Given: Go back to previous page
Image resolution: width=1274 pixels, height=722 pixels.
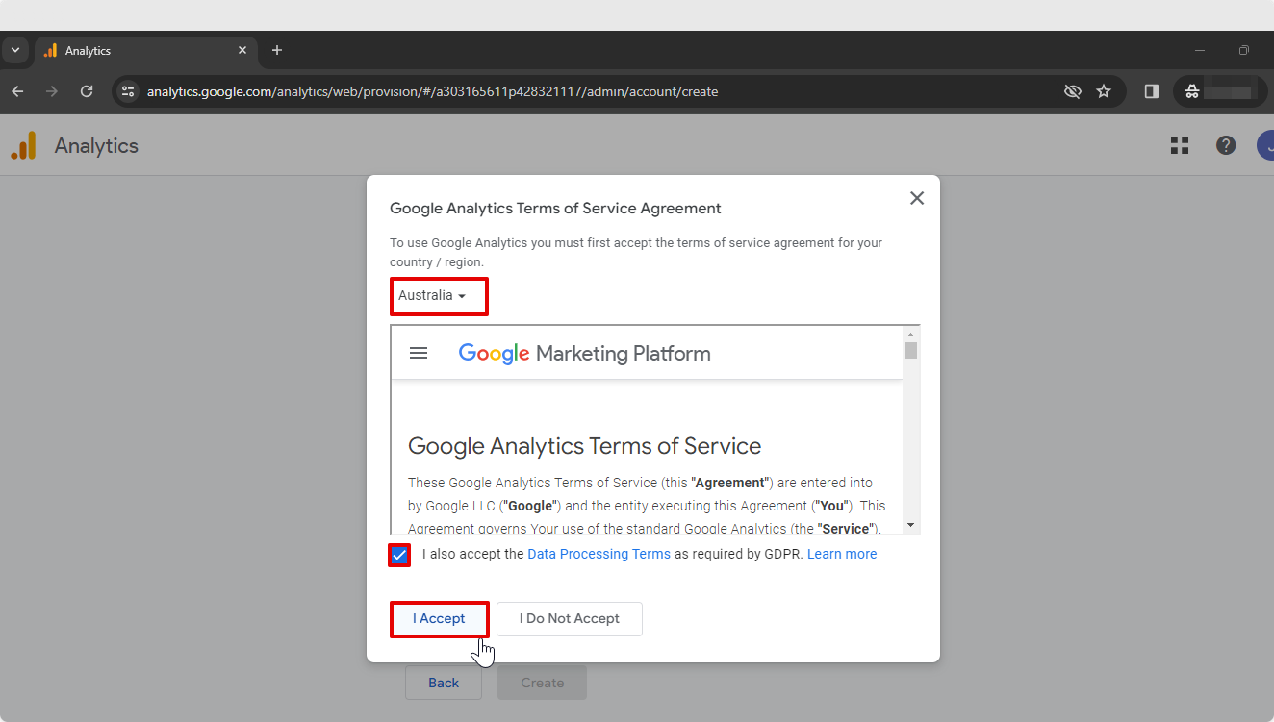Looking at the screenshot, I should point(17,91).
